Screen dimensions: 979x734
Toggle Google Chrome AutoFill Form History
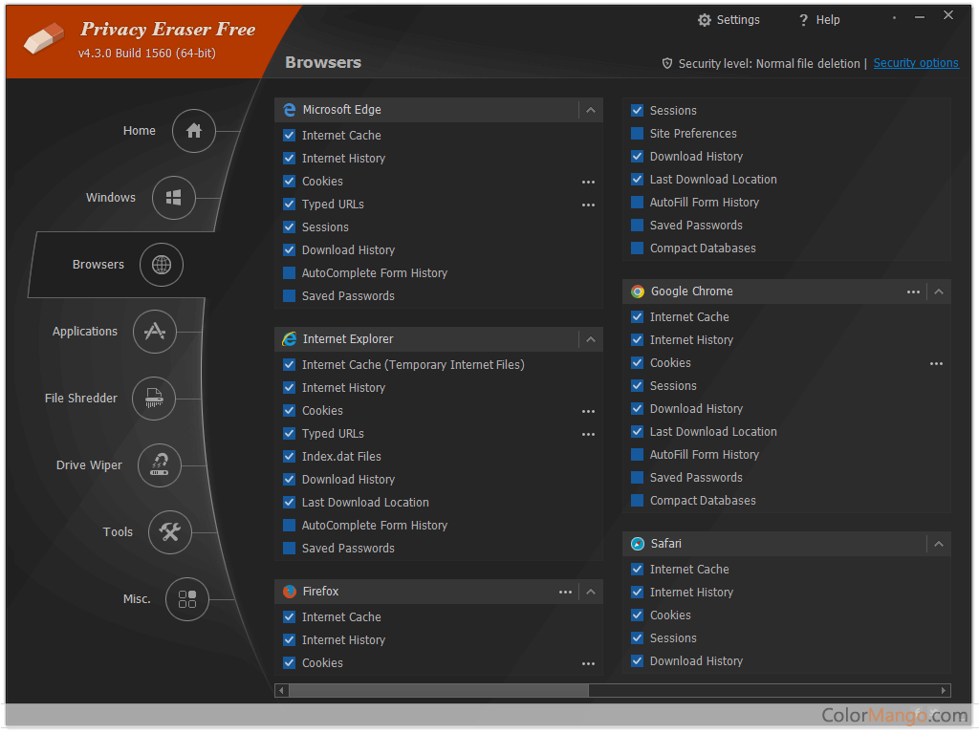point(637,454)
